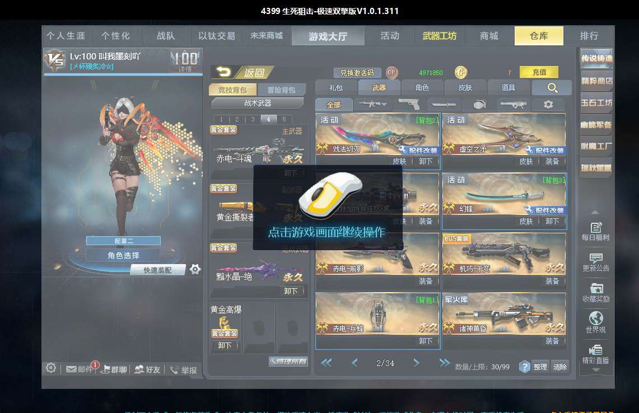Screen dimensions: 639x413
Task: Click the magnifier search icon
Action: (552, 87)
